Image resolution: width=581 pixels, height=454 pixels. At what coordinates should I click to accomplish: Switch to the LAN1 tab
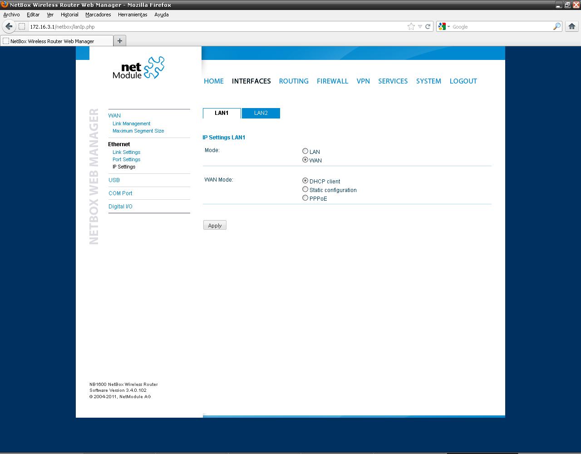click(222, 113)
